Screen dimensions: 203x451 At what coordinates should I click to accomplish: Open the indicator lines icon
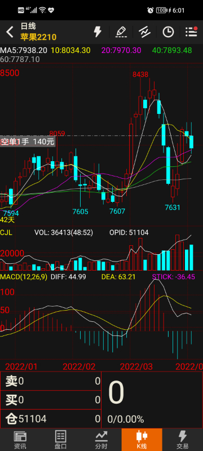(145, 32)
